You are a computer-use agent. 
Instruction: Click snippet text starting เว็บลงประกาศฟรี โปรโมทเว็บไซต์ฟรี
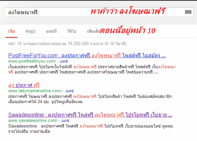[x=92, y=70]
